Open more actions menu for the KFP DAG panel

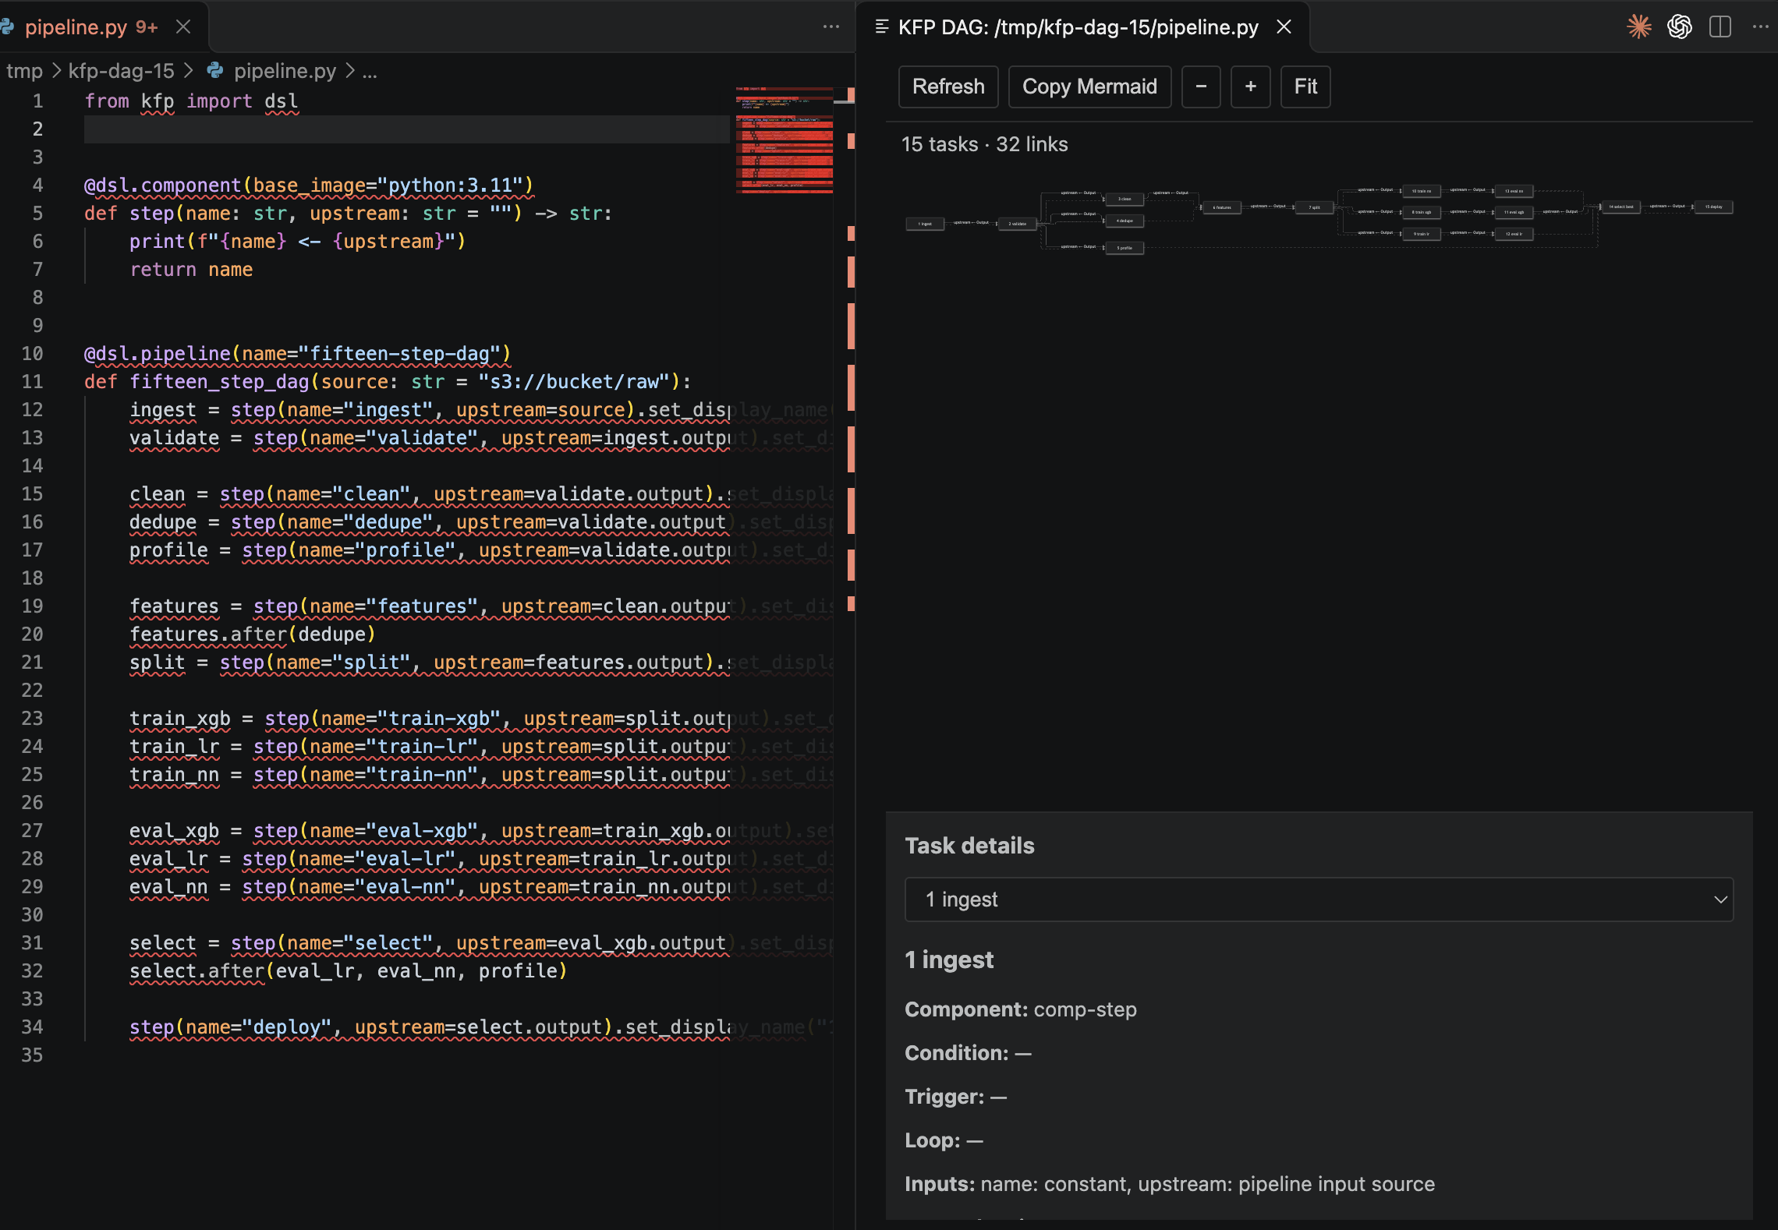[x=1761, y=27]
